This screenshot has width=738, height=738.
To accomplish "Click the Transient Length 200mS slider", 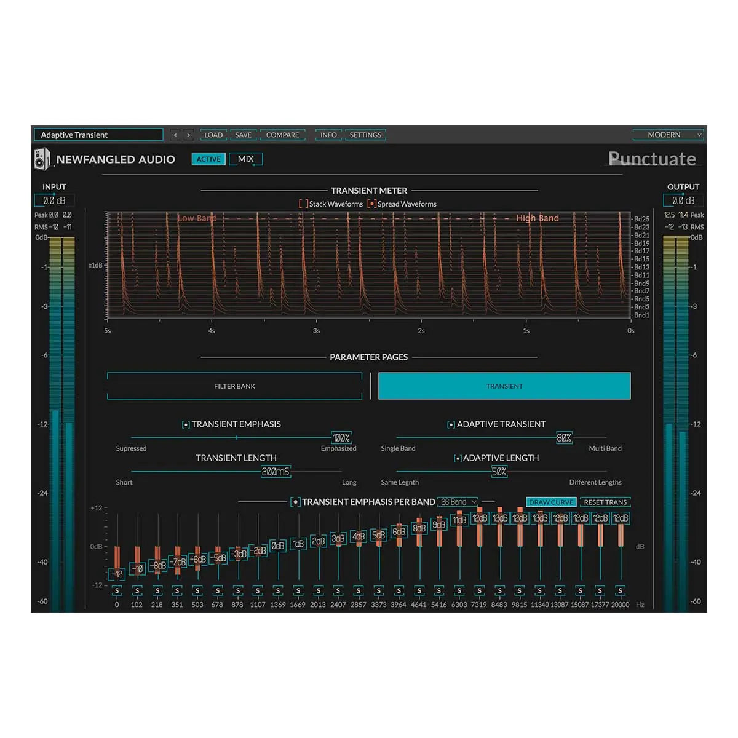I will pos(275,472).
